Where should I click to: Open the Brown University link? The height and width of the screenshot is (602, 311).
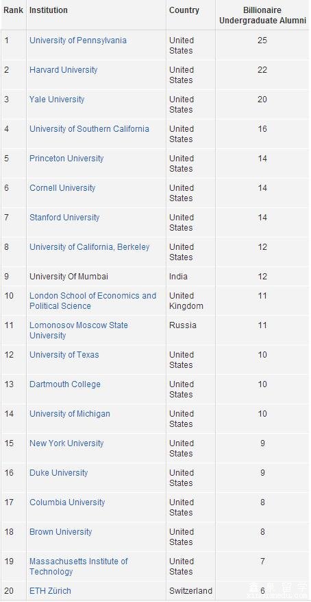coord(60,533)
